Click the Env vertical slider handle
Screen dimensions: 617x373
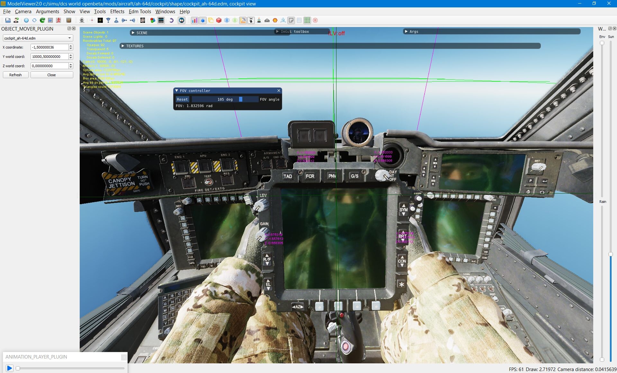pos(602,43)
